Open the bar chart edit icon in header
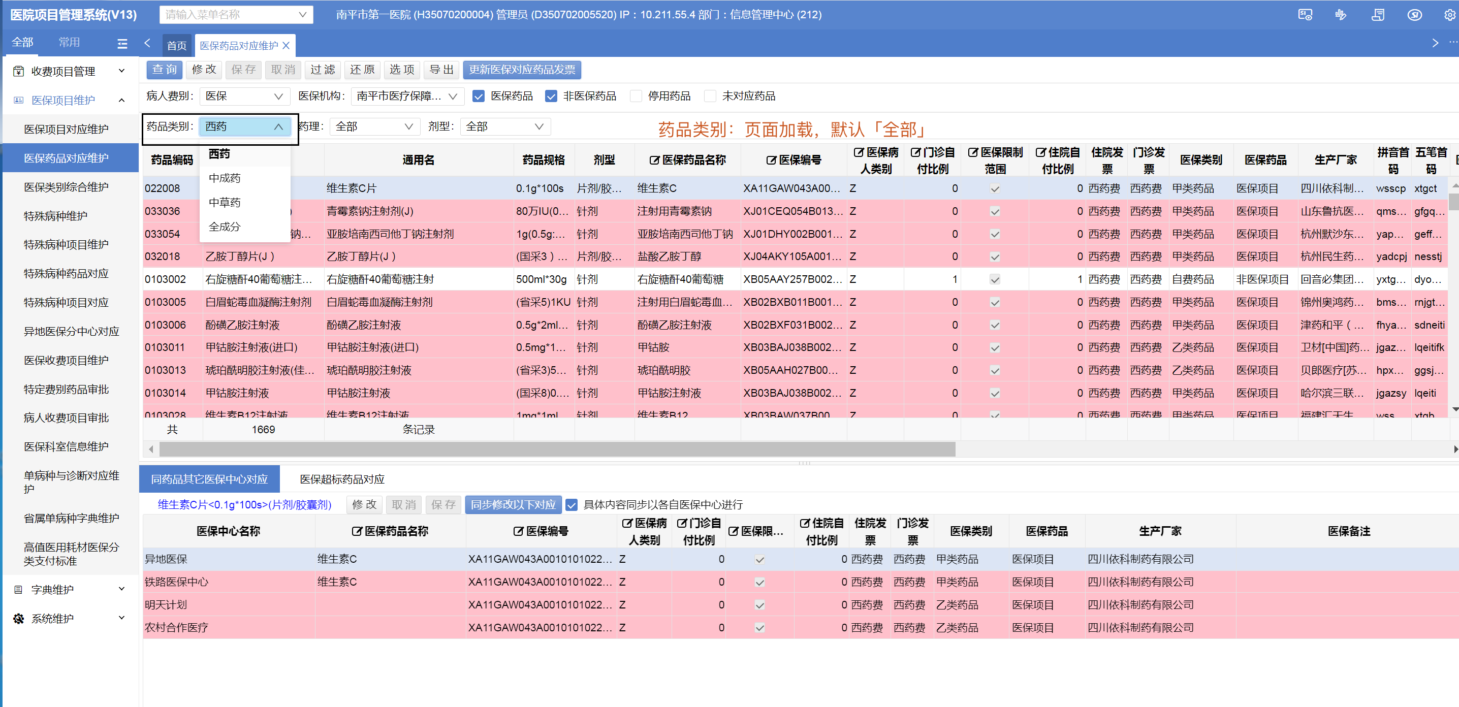The height and width of the screenshot is (707, 1459). [x=1341, y=15]
